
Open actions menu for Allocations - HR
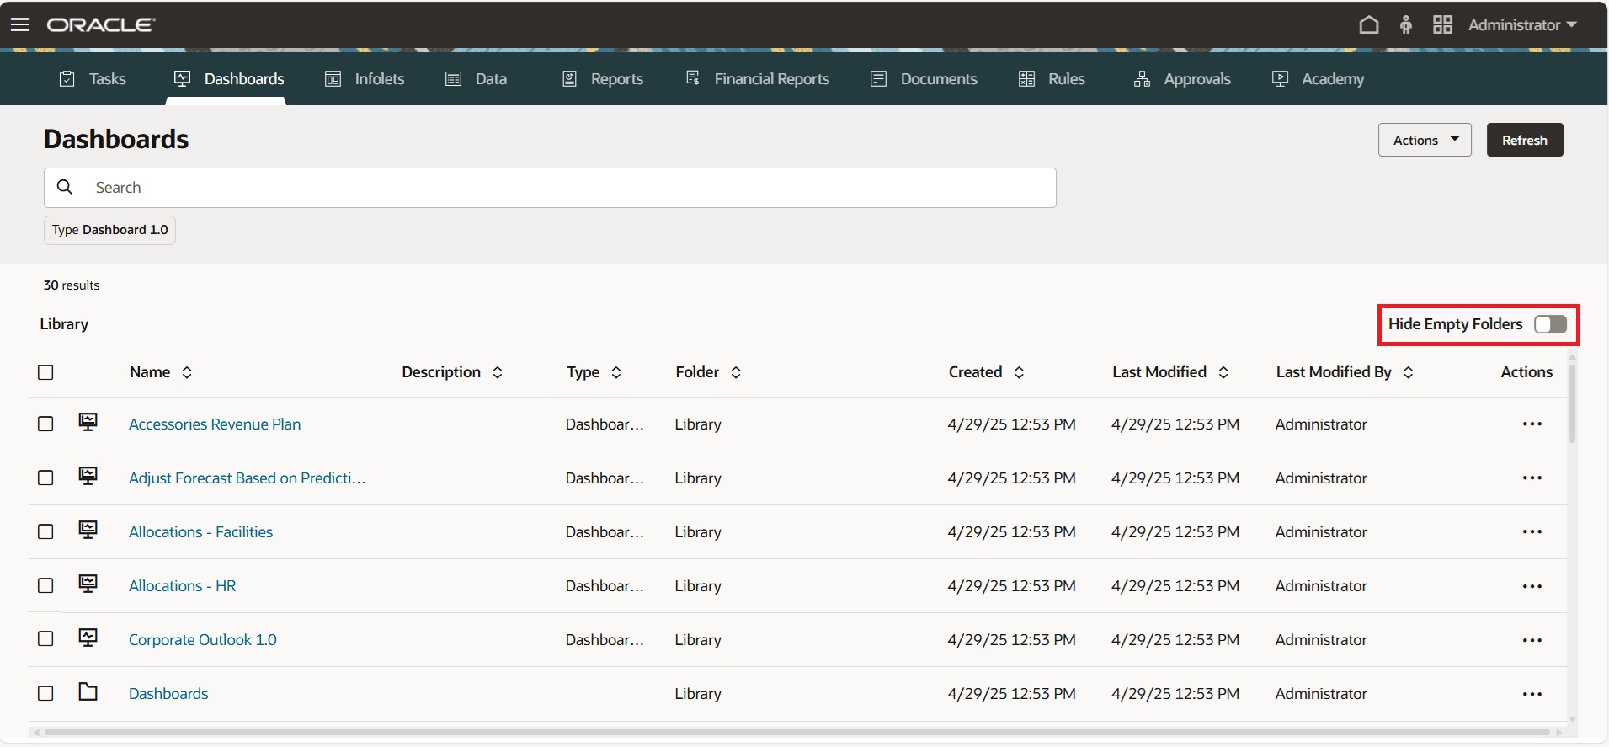tap(1532, 585)
